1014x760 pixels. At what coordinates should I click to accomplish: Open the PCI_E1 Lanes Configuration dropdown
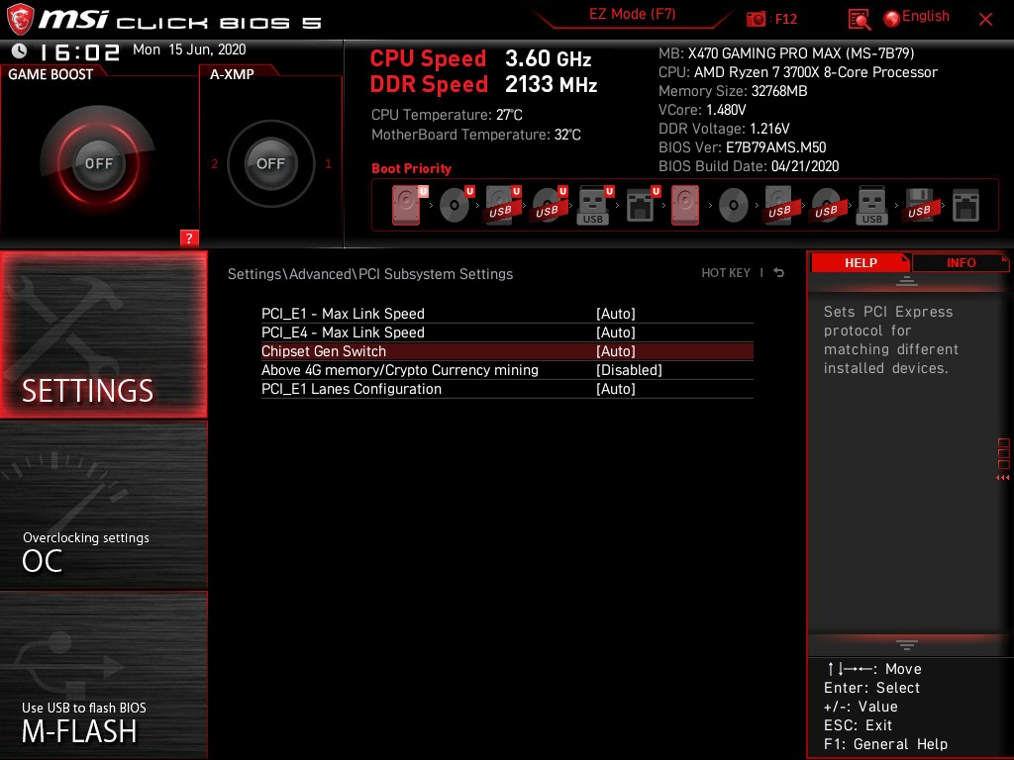pos(616,388)
